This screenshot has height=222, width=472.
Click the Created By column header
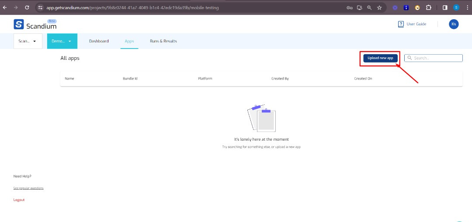tap(280, 79)
